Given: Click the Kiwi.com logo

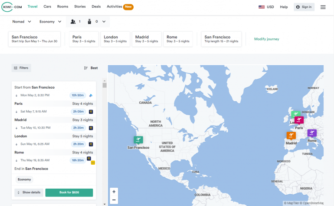Looking at the screenshot, I should [x=12, y=7].
